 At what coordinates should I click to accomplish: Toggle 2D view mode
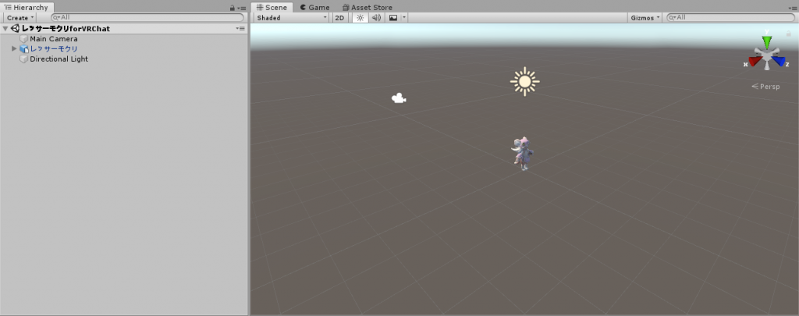click(x=340, y=17)
